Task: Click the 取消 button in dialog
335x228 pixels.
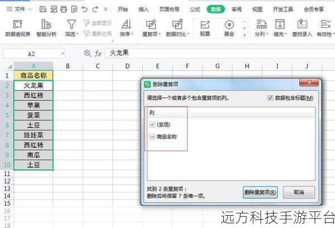Action: point(299,192)
